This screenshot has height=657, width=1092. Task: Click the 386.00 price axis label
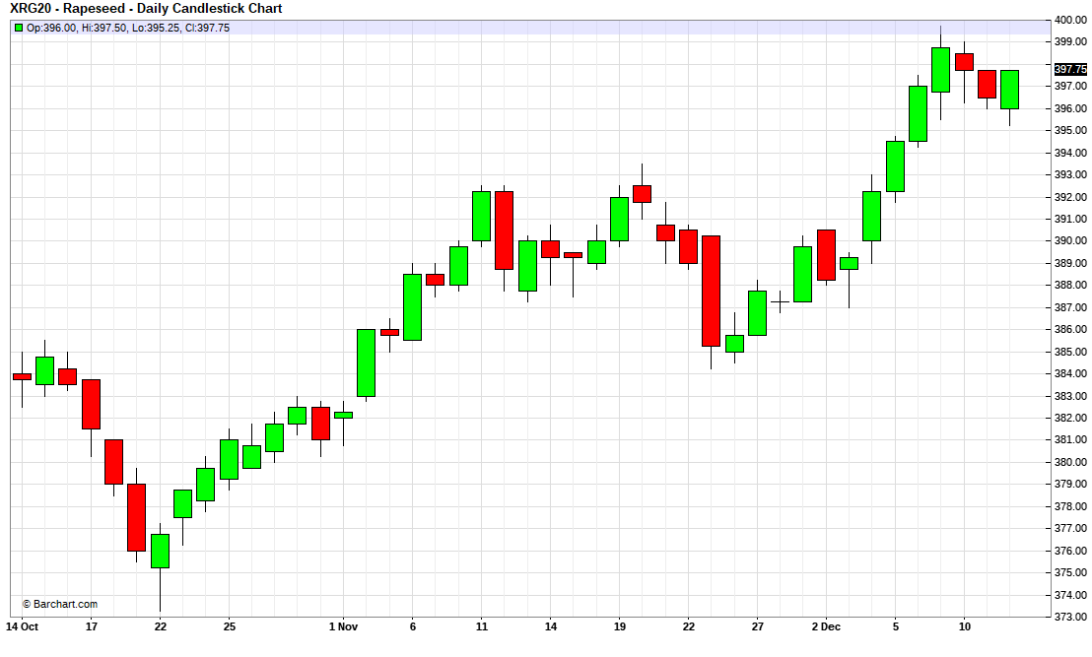pos(1070,329)
